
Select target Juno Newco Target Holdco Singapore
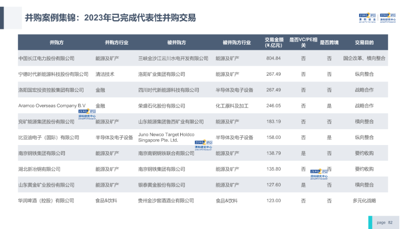click(x=166, y=137)
